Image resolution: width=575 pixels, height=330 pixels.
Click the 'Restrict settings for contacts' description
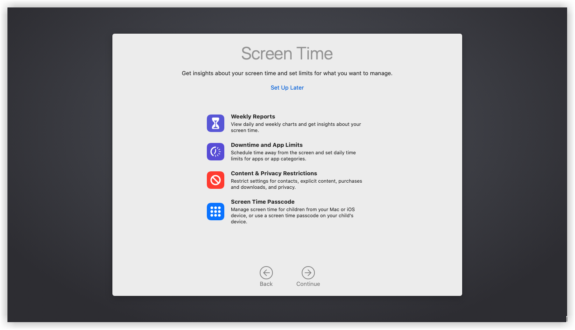tap(296, 184)
